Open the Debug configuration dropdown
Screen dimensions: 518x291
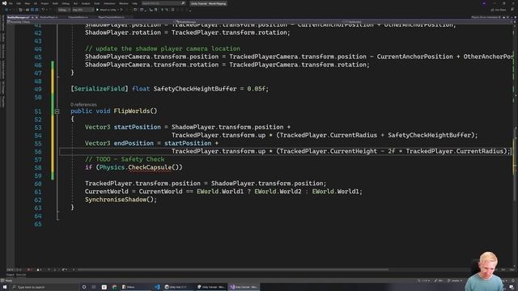pyautogui.click(x=64, y=10)
